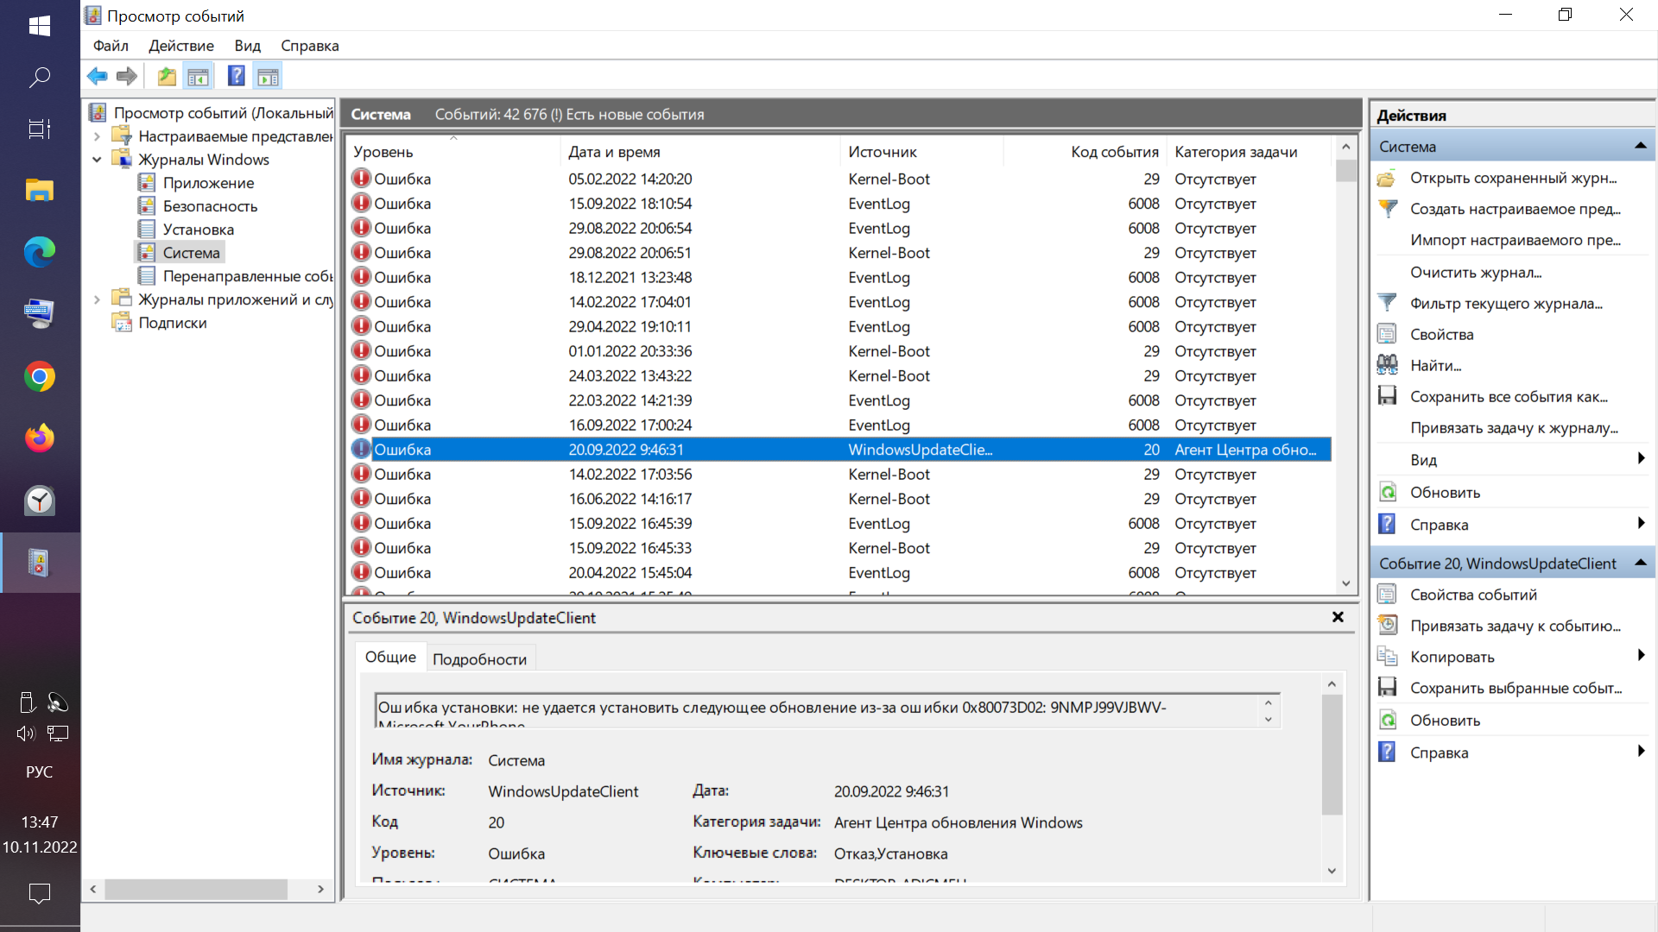Click Свойства событий action link
The image size is (1658, 932).
coord(1473,595)
